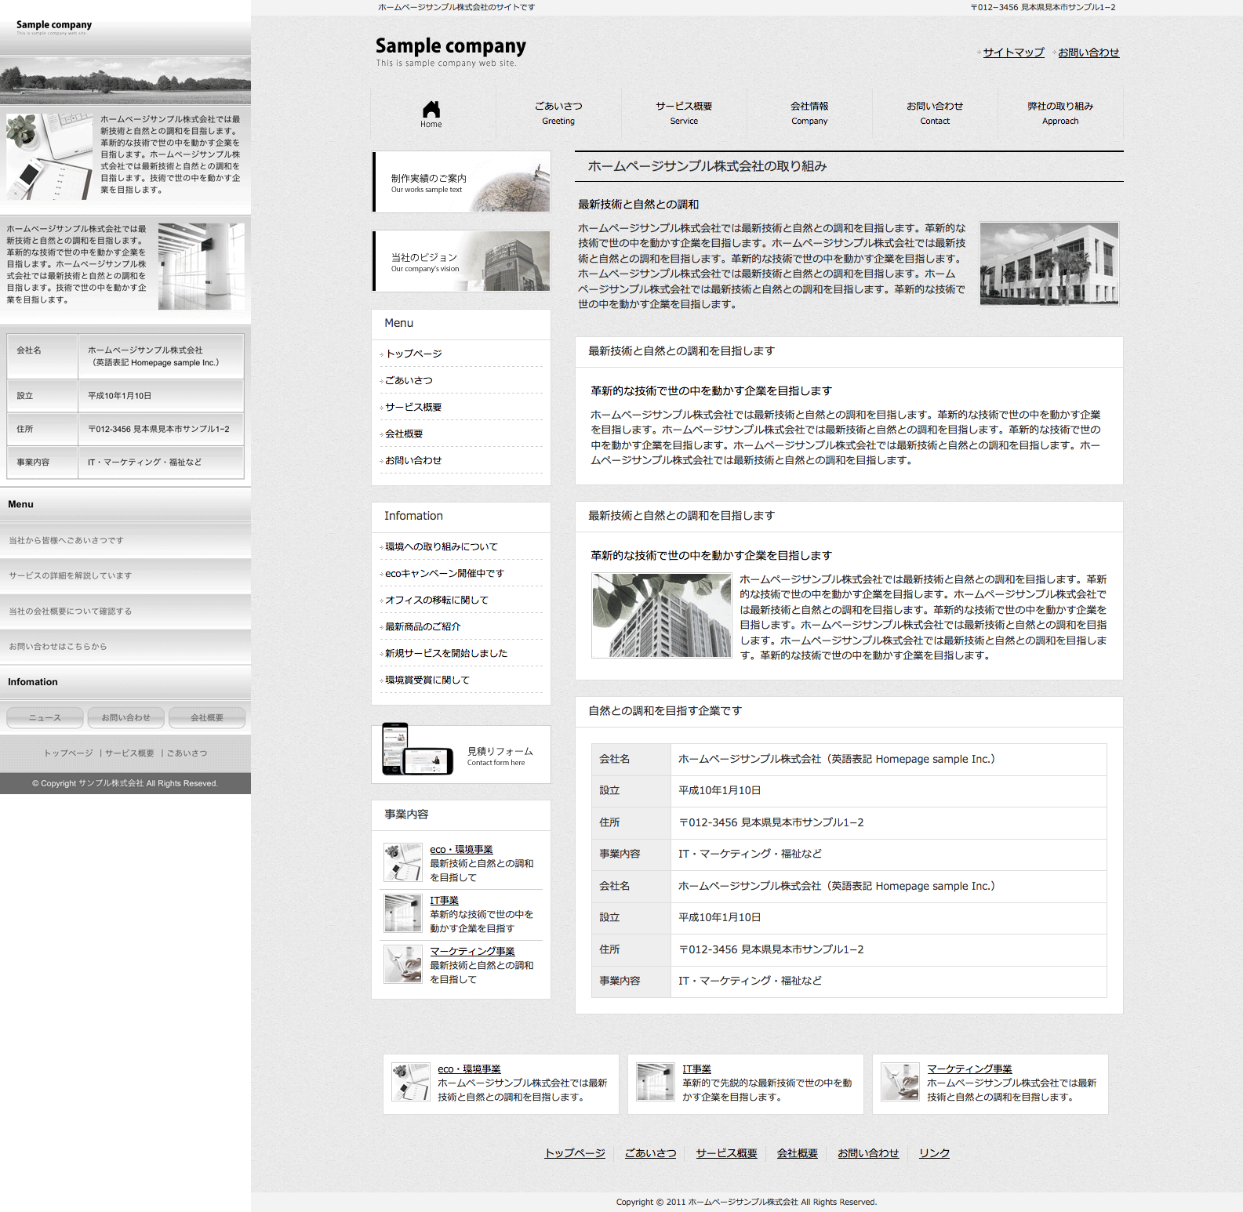
Task: Click the eco・環境事業 thumbnail in sidebar 事業内容
Action: [x=403, y=862]
